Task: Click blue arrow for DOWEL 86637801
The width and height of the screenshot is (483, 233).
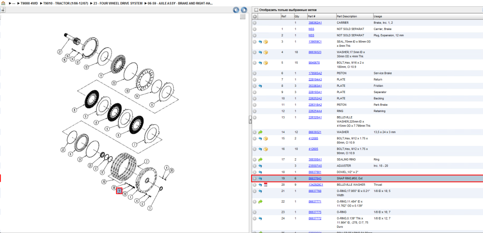Action: [x=260, y=172]
